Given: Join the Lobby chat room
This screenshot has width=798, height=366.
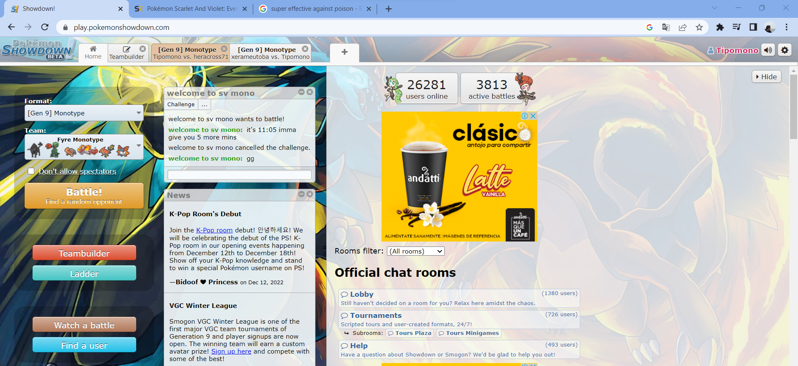Looking at the screenshot, I should 362,294.
